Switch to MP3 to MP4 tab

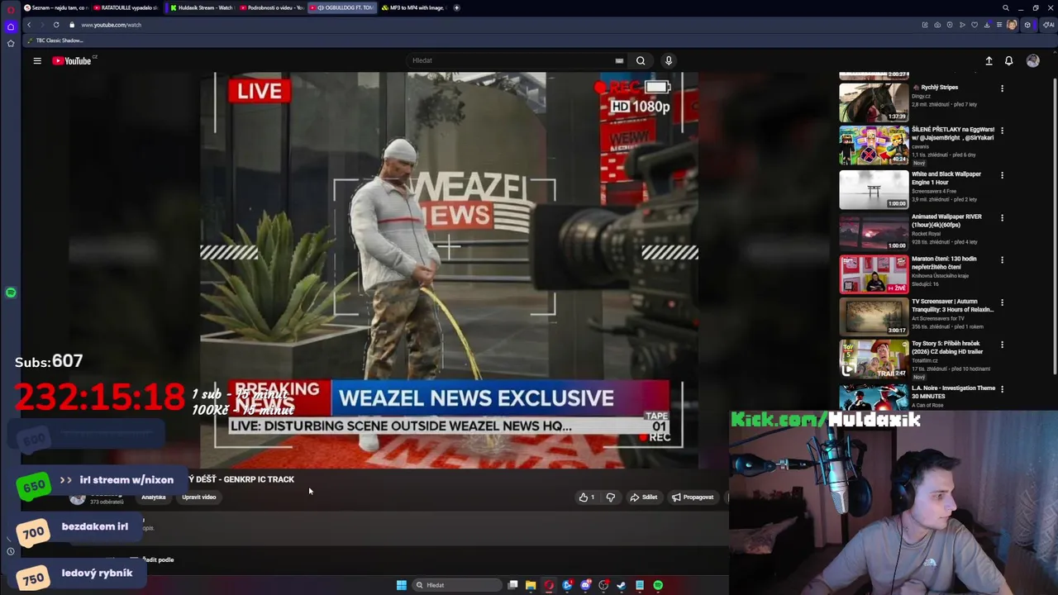tap(413, 7)
